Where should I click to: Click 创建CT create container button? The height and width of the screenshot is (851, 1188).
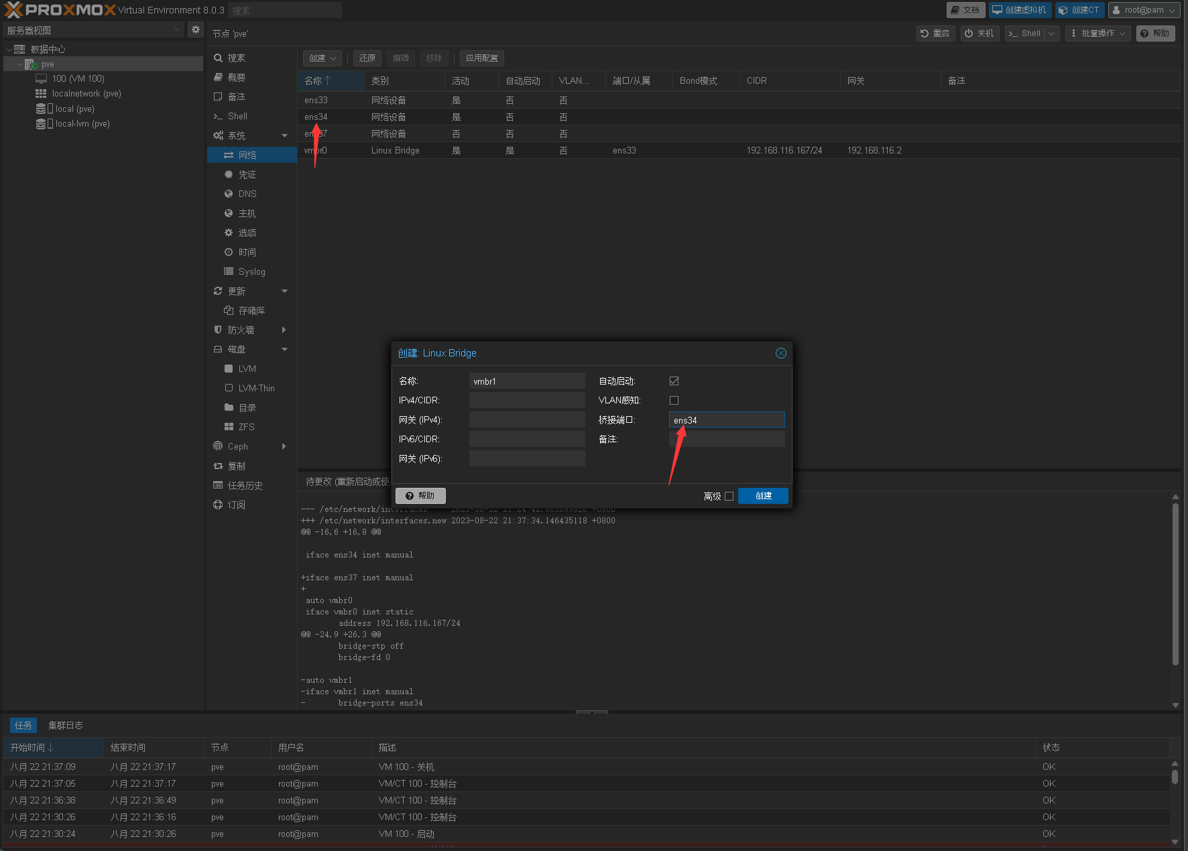coord(1079,10)
